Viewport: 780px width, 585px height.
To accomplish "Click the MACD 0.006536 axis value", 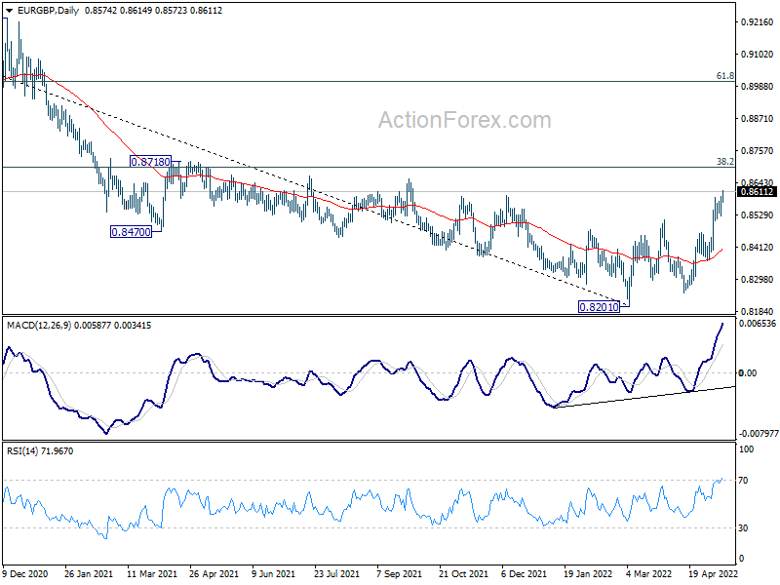I will pyautogui.click(x=758, y=323).
